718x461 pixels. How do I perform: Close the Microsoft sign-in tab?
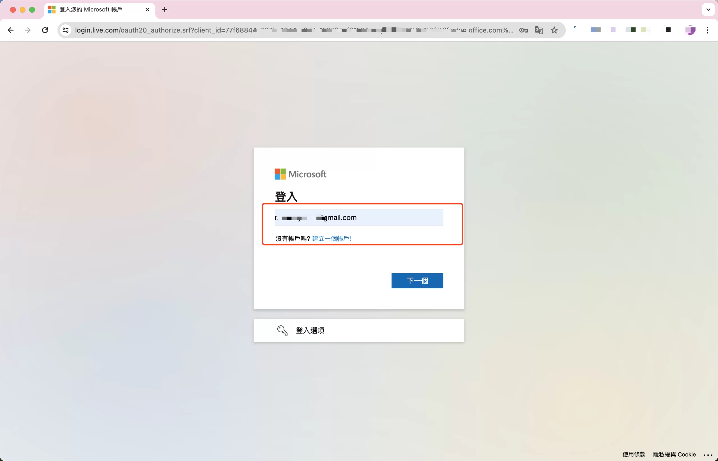tap(147, 10)
